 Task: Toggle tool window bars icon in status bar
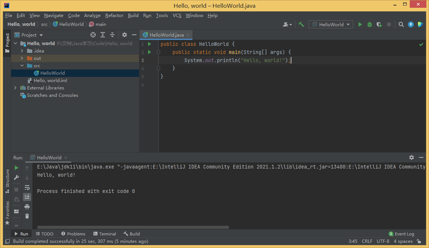coord(8,241)
